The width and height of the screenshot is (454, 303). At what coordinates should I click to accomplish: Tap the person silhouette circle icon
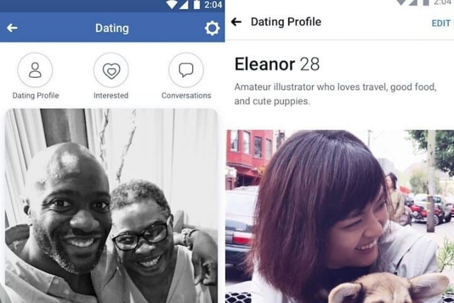pyautogui.click(x=35, y=70)
